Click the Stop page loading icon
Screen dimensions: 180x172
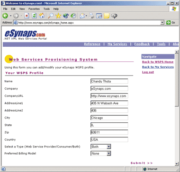click(x=27, y=16)
